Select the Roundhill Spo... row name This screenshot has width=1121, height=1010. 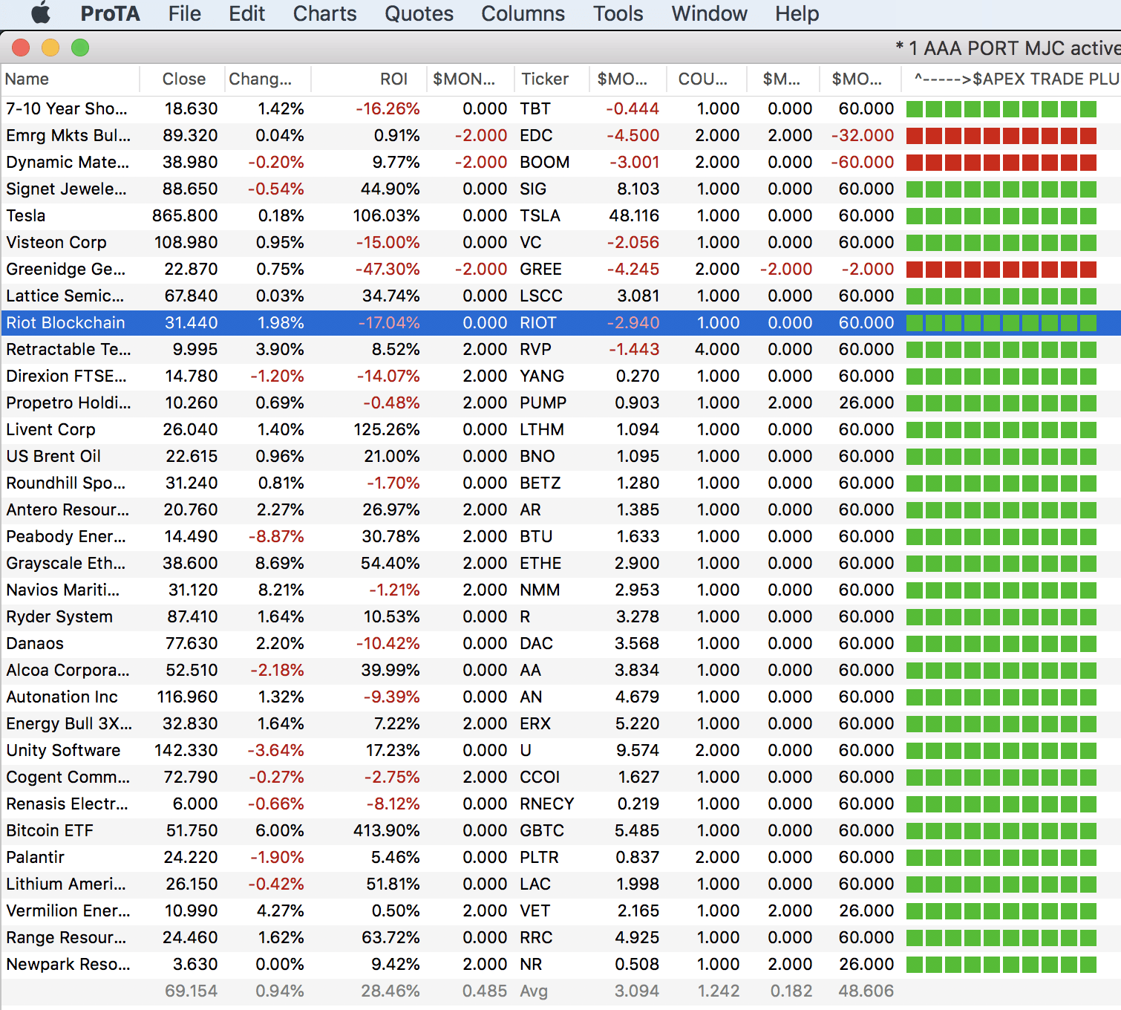pos(66,483)
